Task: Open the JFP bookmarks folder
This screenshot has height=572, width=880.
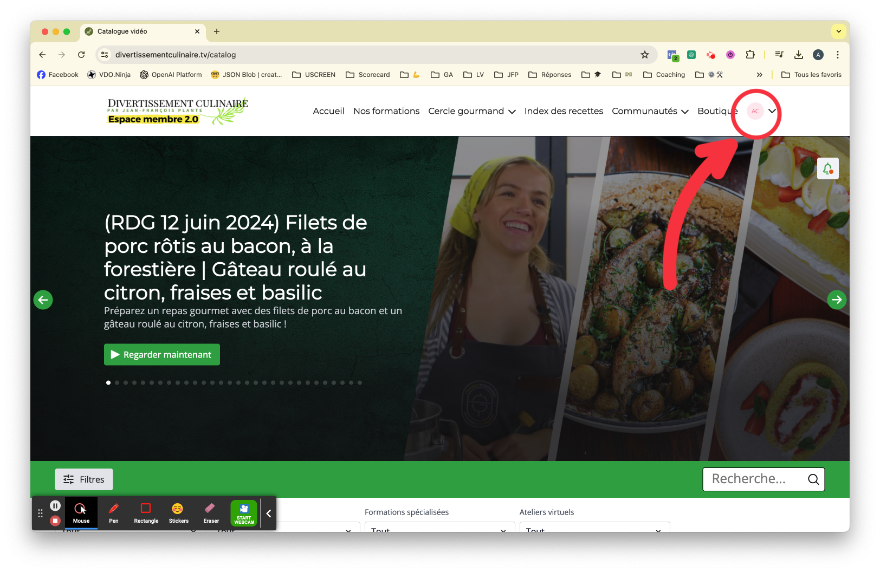Action: (507, 75)
